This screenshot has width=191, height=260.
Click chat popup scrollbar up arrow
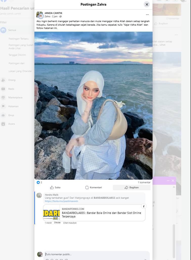point(174,187)
